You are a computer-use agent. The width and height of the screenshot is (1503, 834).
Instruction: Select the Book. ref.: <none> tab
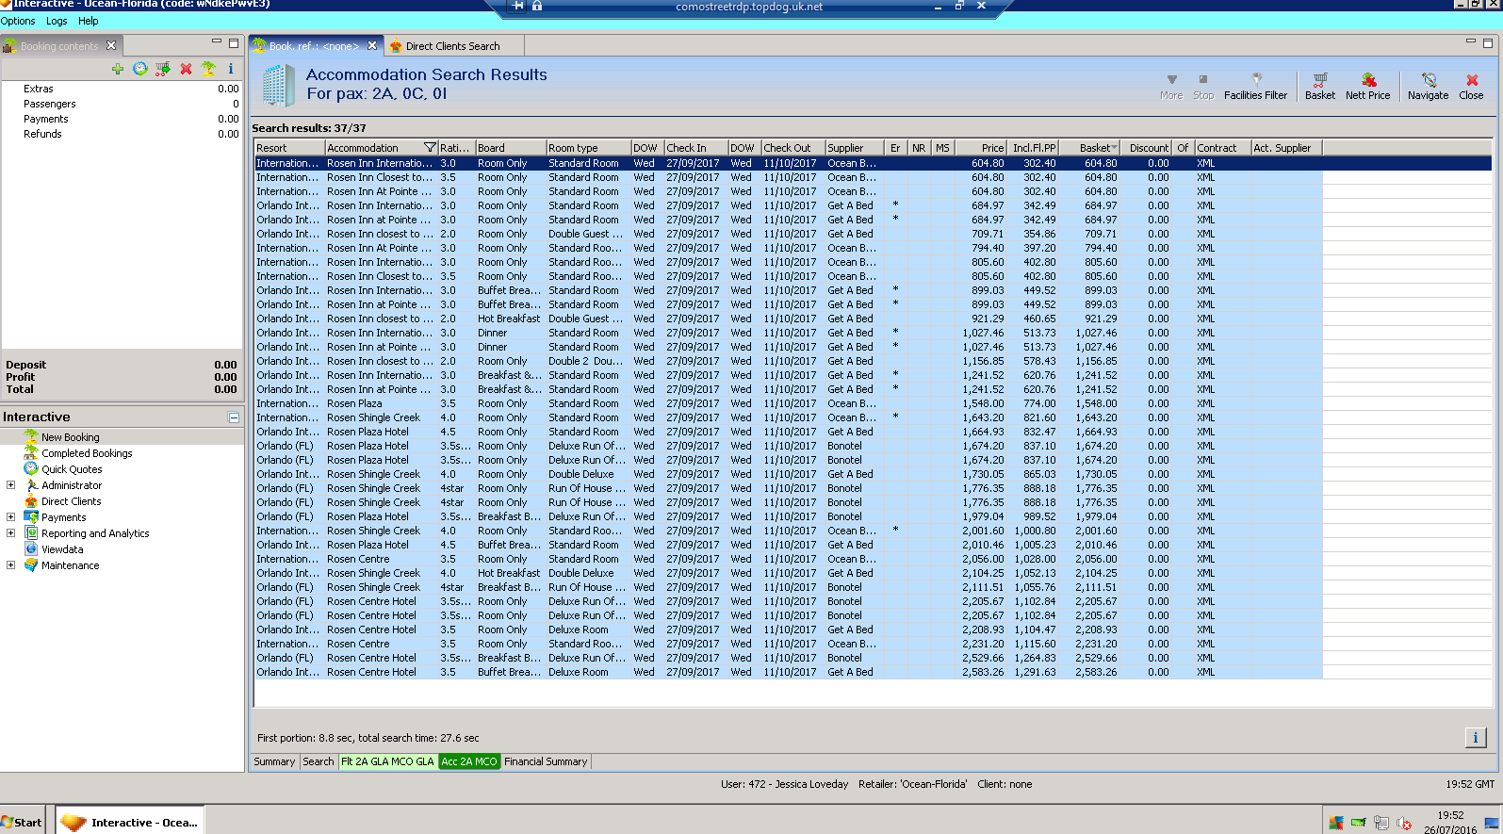tap(314, 46)
